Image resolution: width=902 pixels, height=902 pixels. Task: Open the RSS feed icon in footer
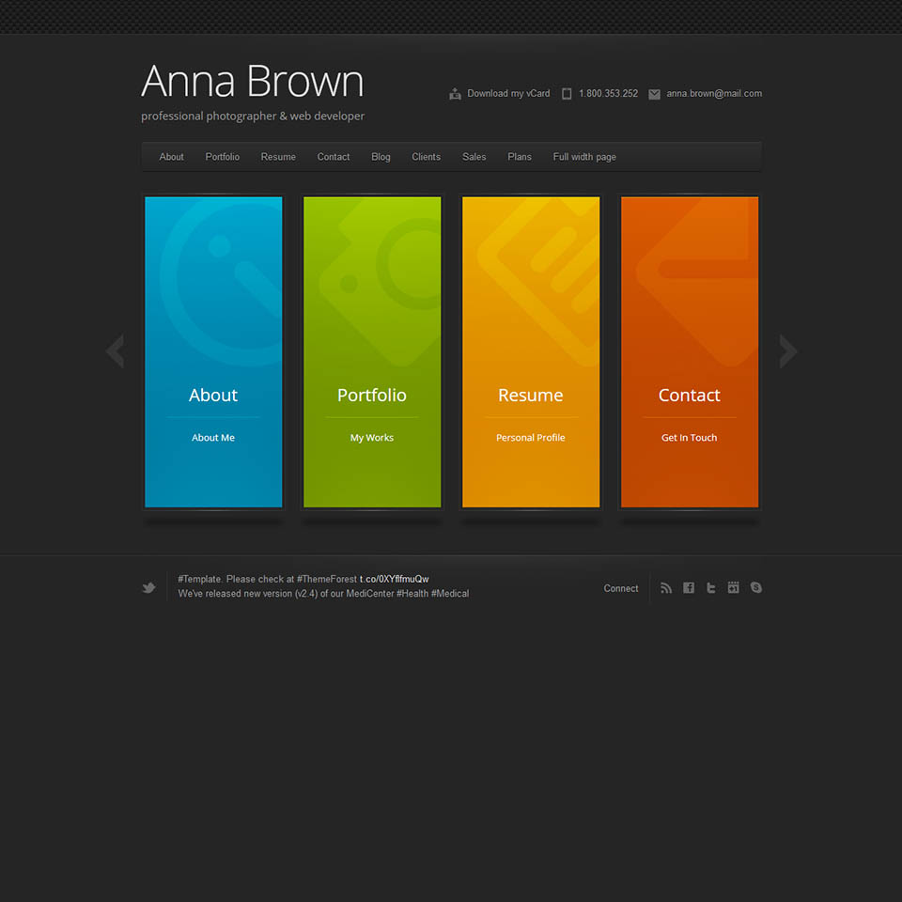coord(666,588)
